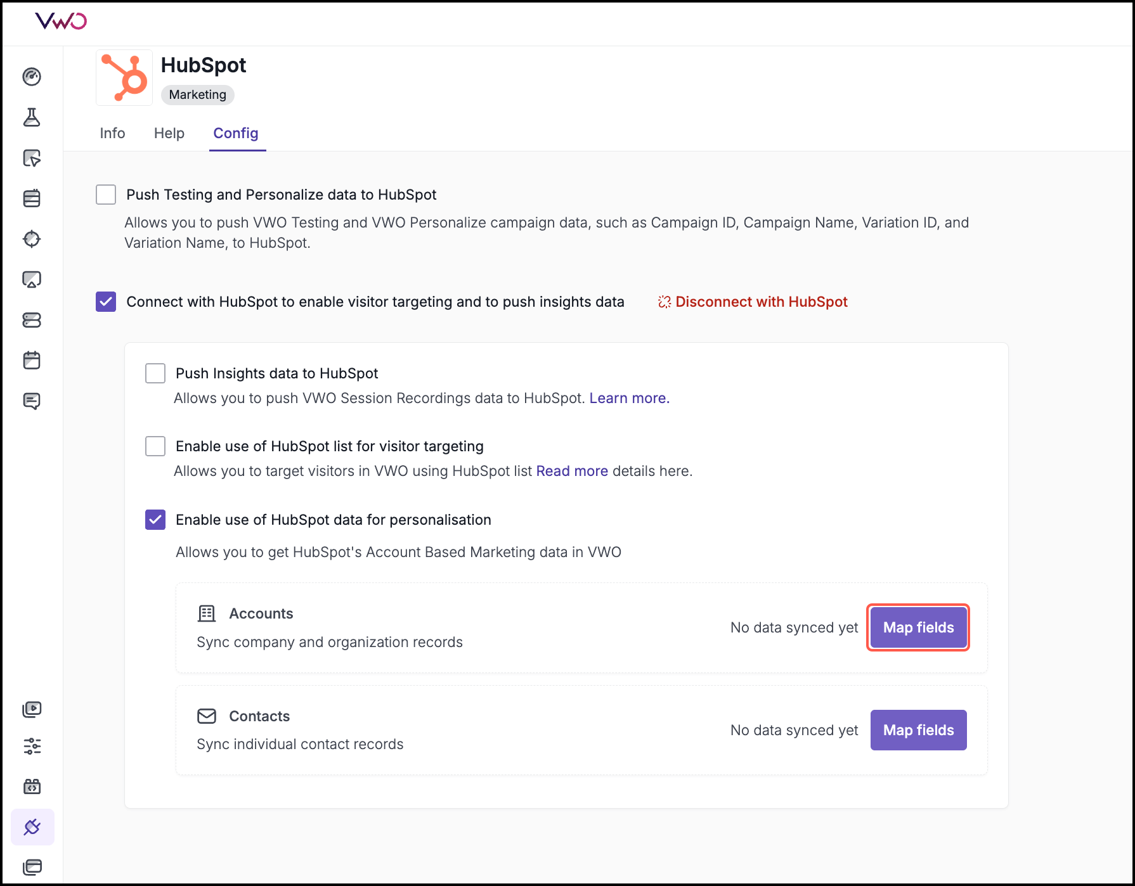
Task: Click the sliders settings icon in sidebar
Action: tap(32, 746)
